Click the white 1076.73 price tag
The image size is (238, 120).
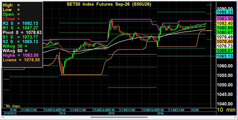(225, 46)
